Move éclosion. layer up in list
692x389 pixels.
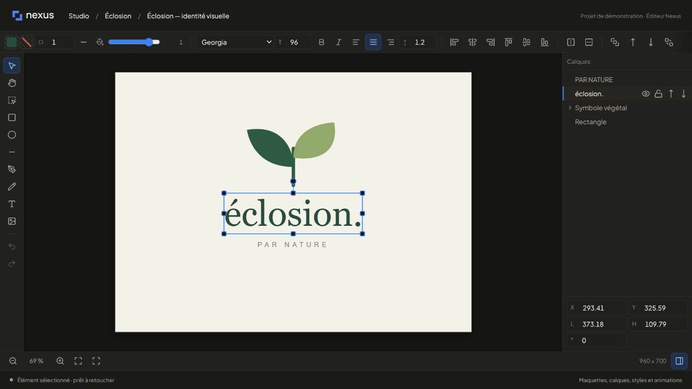point(671,94)
